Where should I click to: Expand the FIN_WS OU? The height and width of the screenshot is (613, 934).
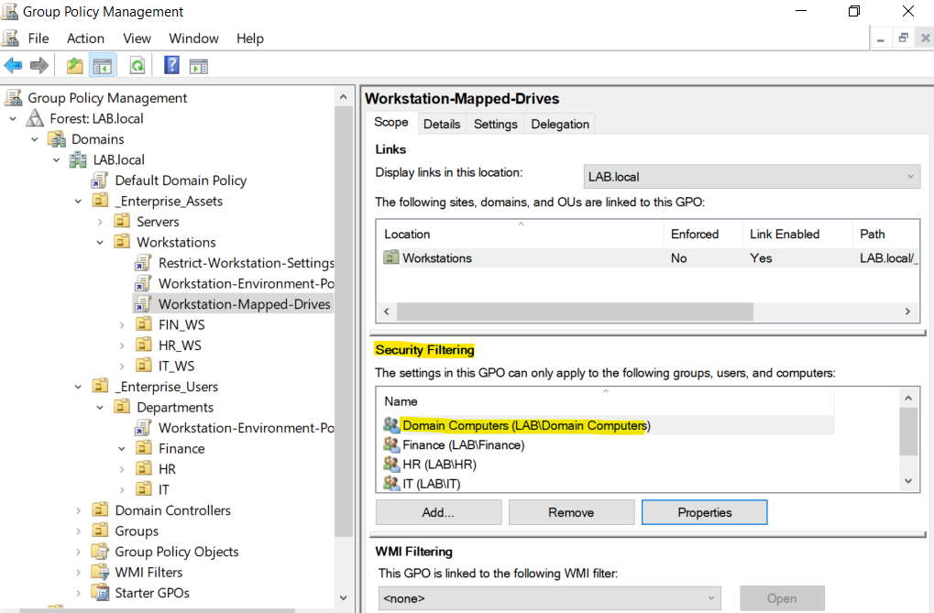pos(122,324)
